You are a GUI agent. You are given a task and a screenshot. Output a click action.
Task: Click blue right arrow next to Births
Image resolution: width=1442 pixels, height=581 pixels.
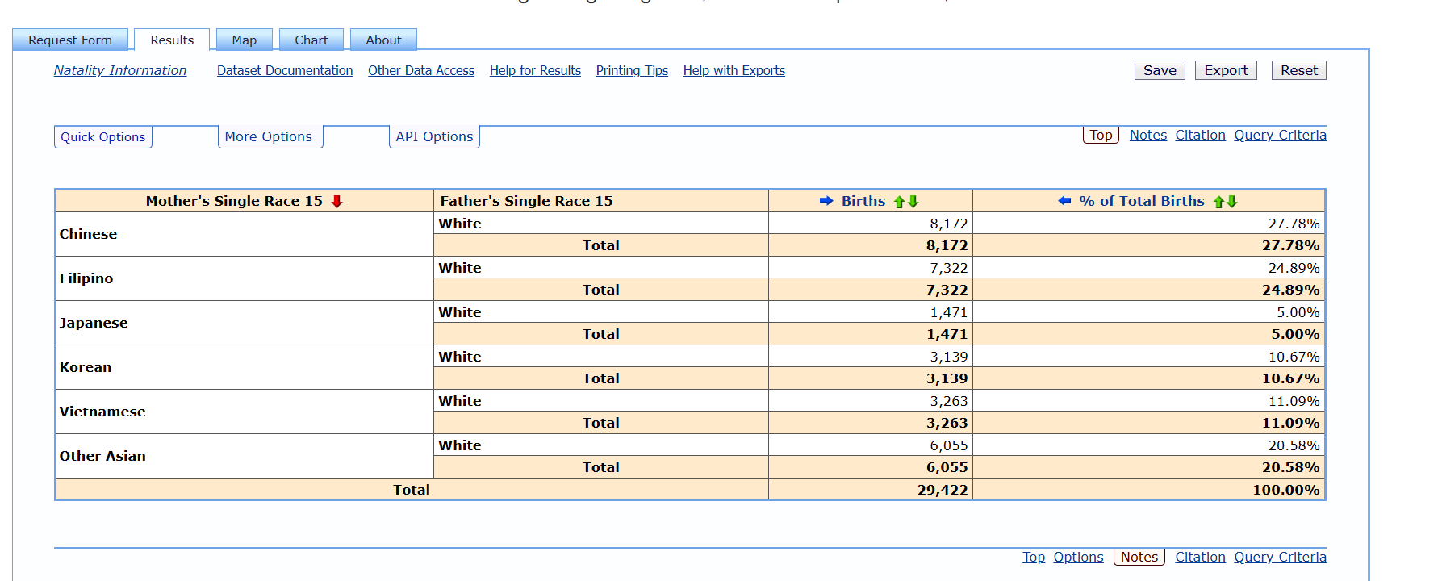pyautogui.click(x=825, y=201)
